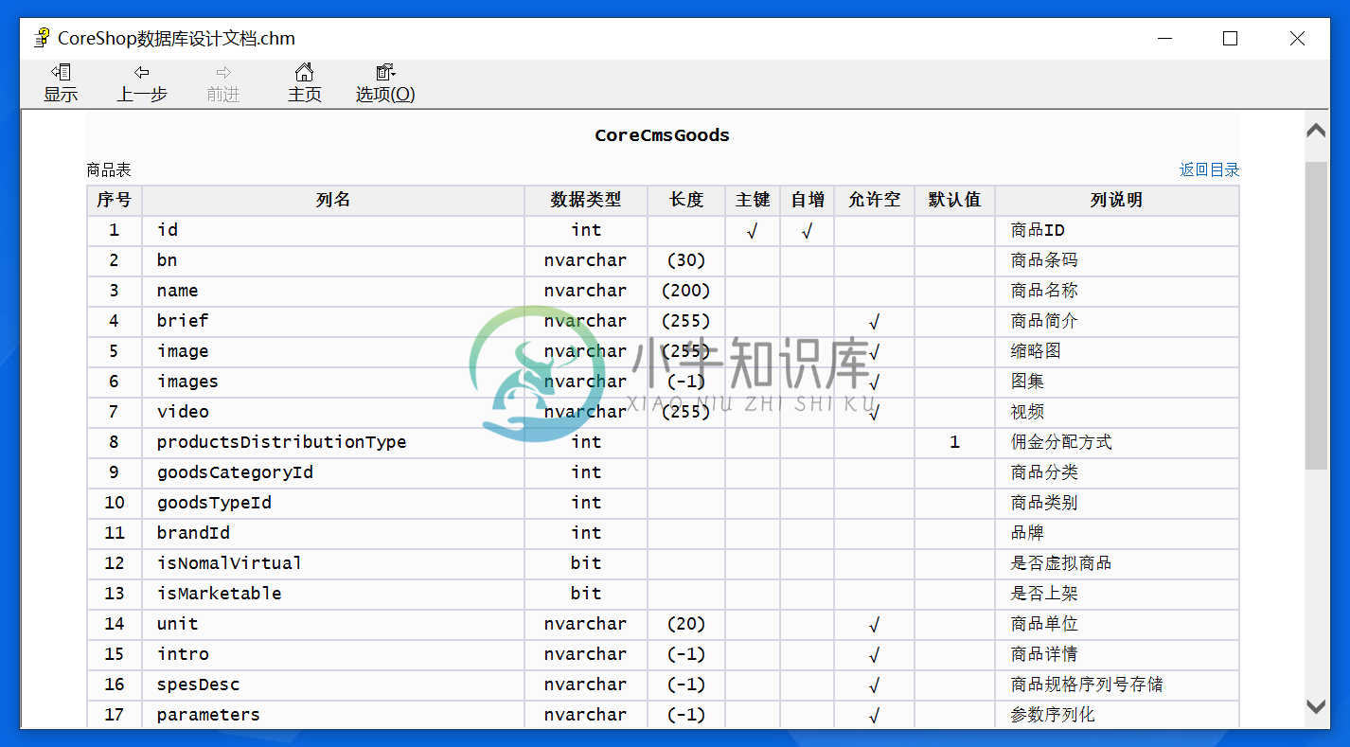Click scrollbar up arrow

(x=1316, y=131)
